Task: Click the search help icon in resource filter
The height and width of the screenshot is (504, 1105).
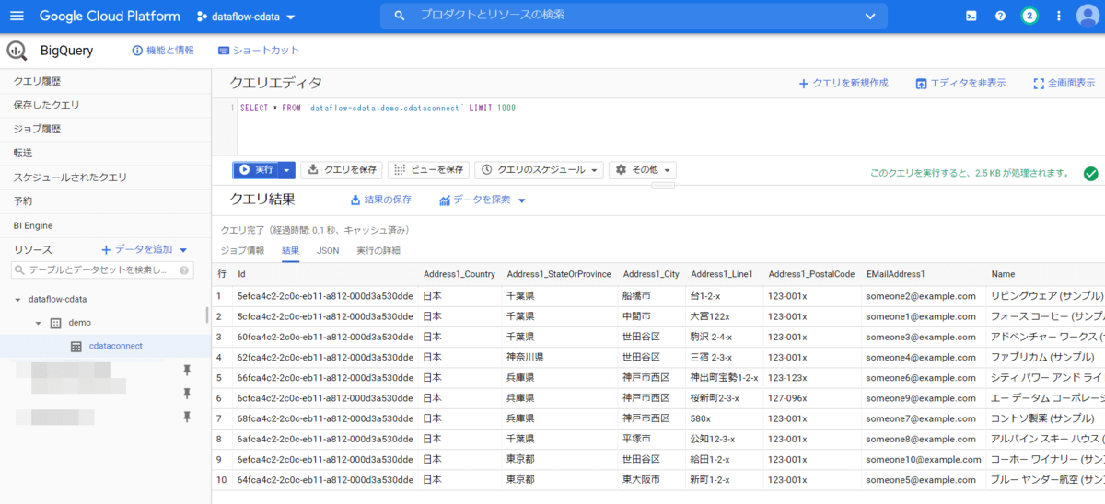Action: click(185, 270)
